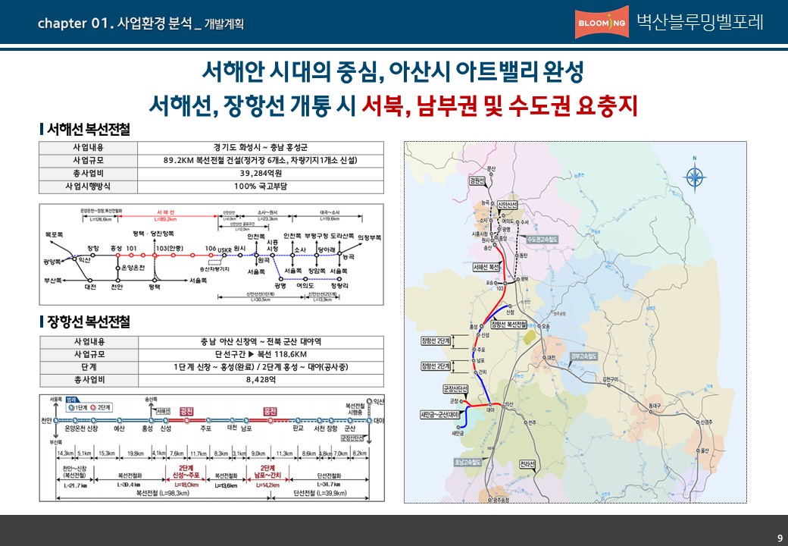This screenshot has width=788, height=546.
Task: Click the '군장산단선' label on map
Action: point(455,389)
